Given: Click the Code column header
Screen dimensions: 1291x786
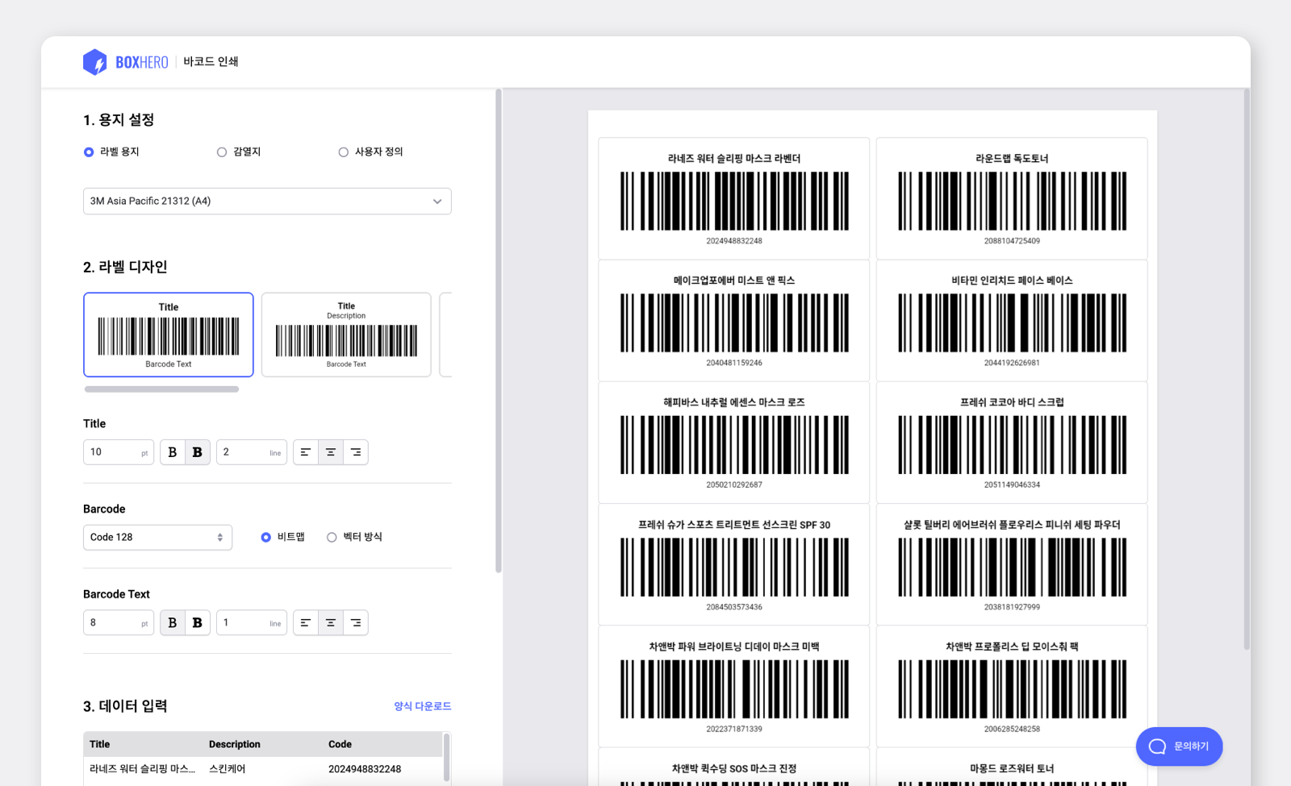Looking at the screenshot, I should pos(340,744).
